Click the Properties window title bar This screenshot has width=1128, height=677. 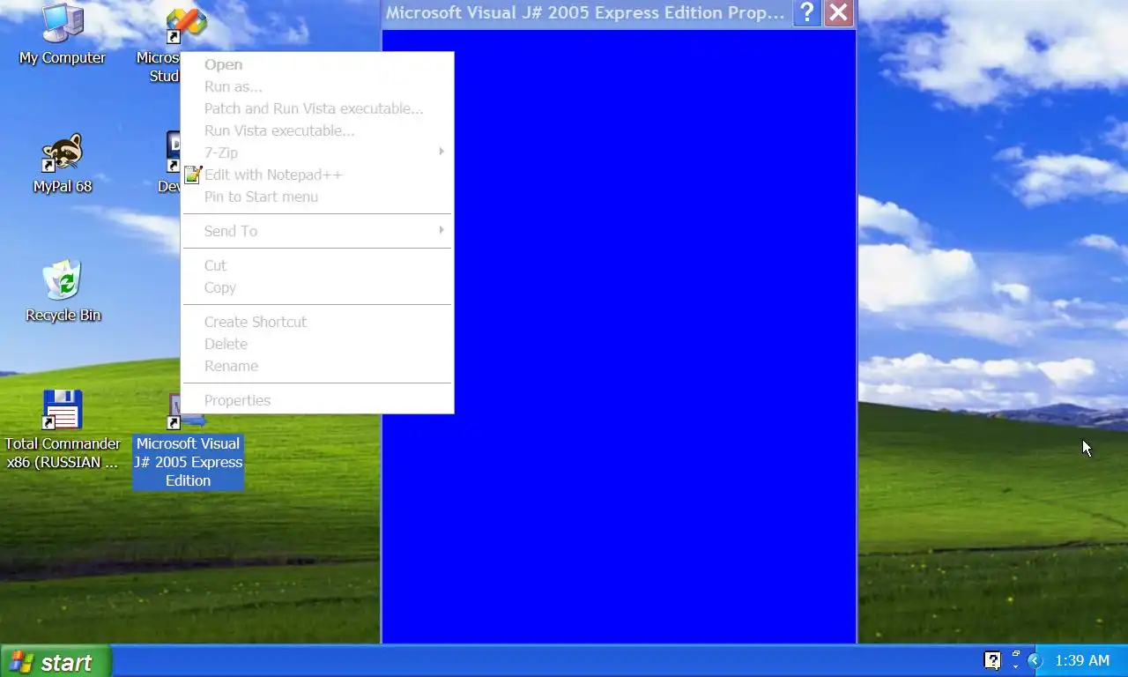pyautogui.click(x=585, y=13)
